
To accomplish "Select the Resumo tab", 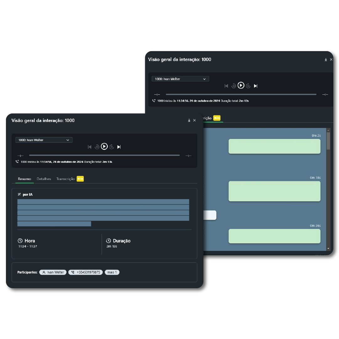I will click(24, 179).
